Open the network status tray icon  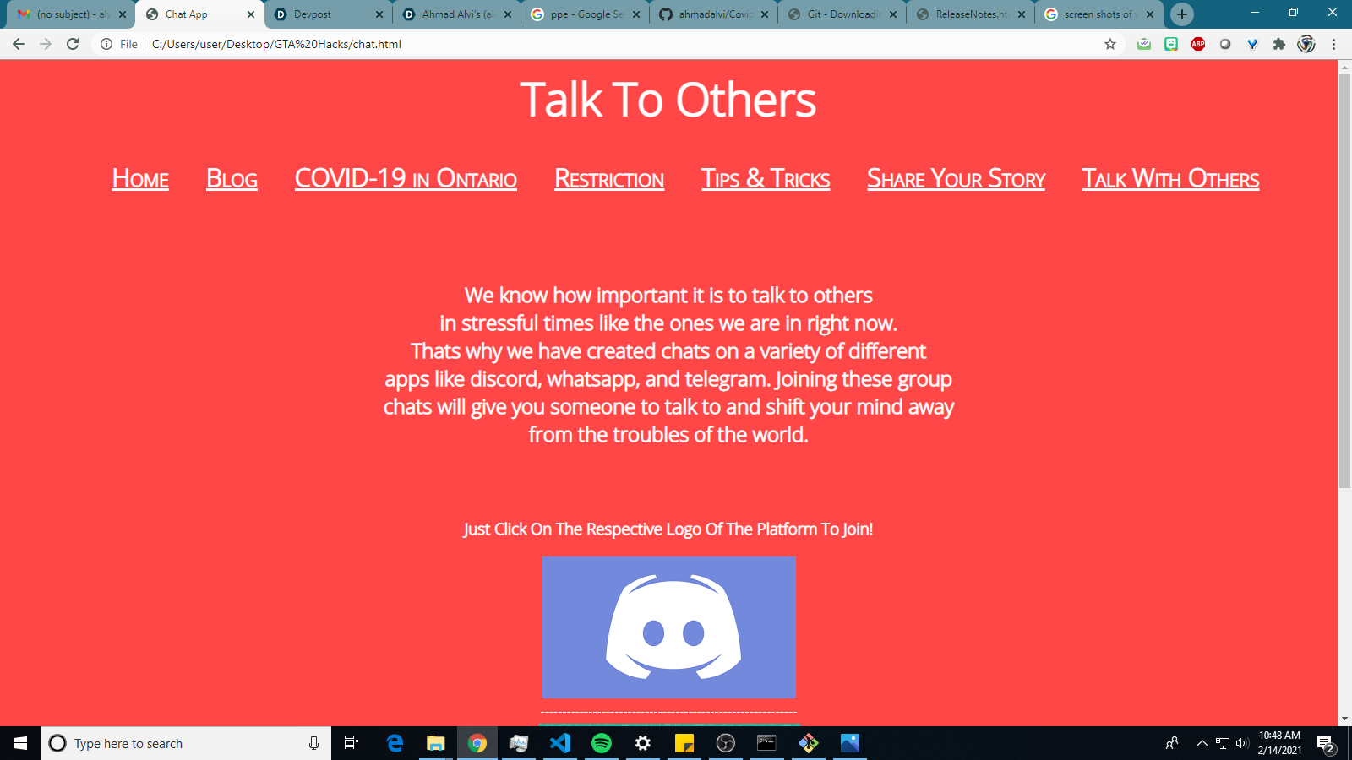coord(1223,743)
